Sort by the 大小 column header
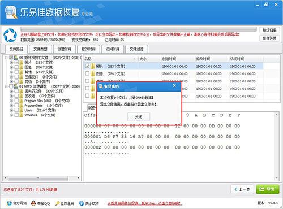 tap(149, 59)
